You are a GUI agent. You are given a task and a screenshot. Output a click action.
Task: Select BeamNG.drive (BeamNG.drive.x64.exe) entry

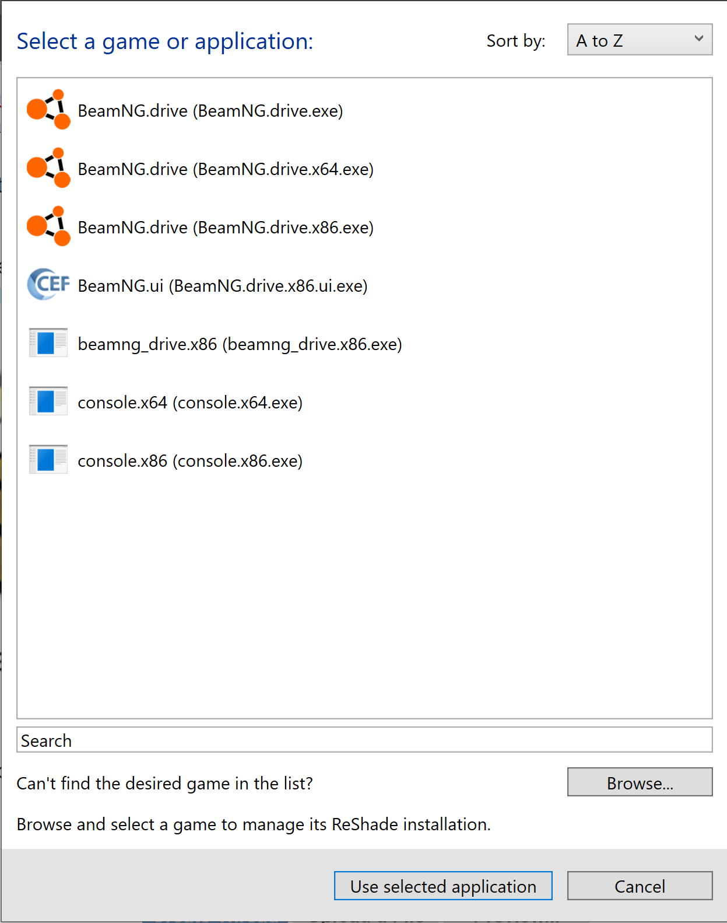pyautogui.click(x=364, y=169)
